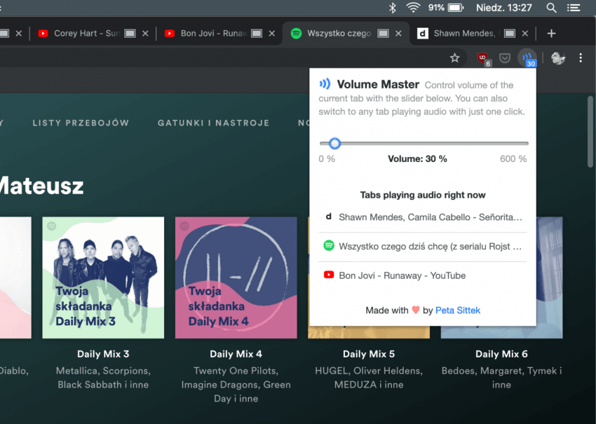
Task: Open GATUNKI I NASTROJE section
Action: (214, 123)
